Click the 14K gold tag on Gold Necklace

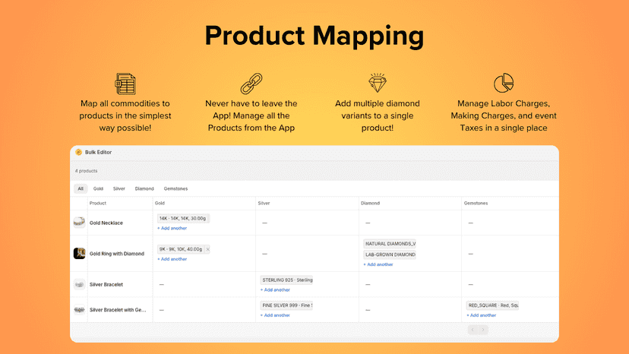[x=183, y=218]
